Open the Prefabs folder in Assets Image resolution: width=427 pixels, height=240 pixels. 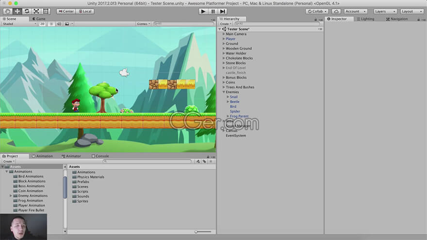click(81, 182)
